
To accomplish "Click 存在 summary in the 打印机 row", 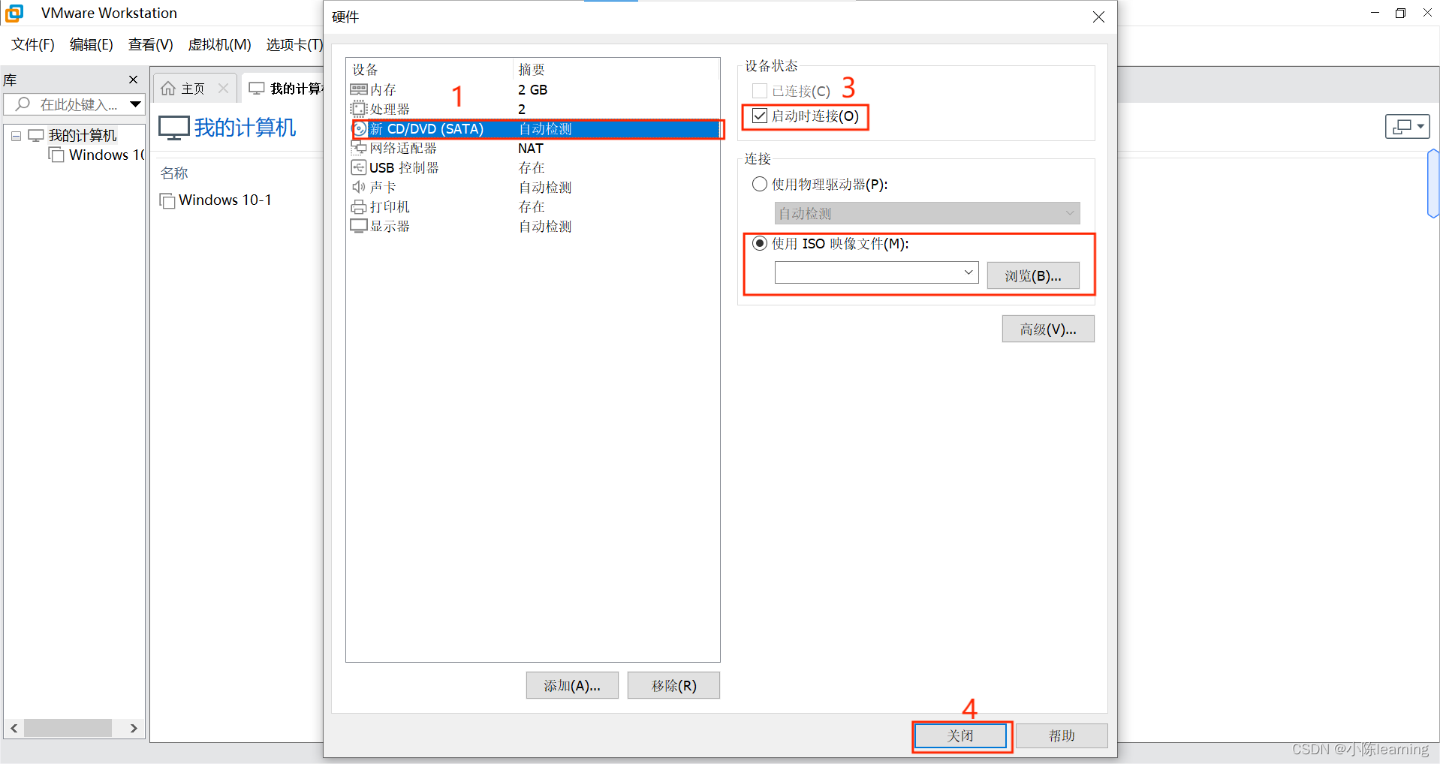I will 532,206.
